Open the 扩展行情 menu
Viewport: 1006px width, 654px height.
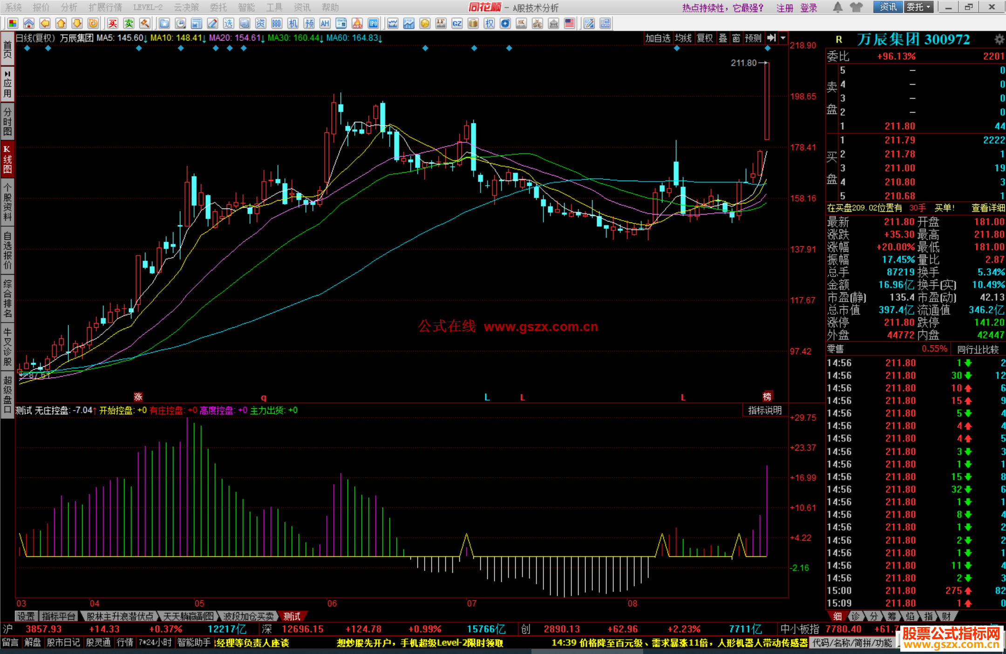click(105, 7)
